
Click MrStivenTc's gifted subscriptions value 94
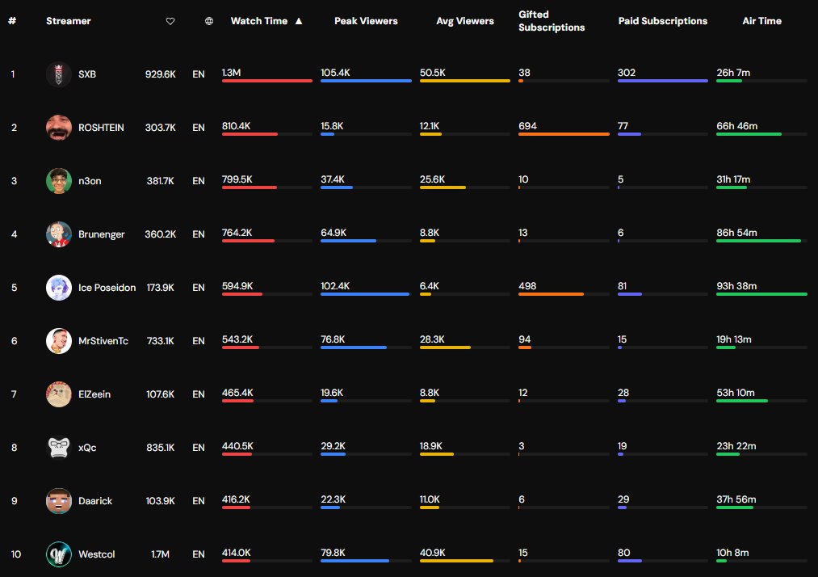(x=524, y=339)
